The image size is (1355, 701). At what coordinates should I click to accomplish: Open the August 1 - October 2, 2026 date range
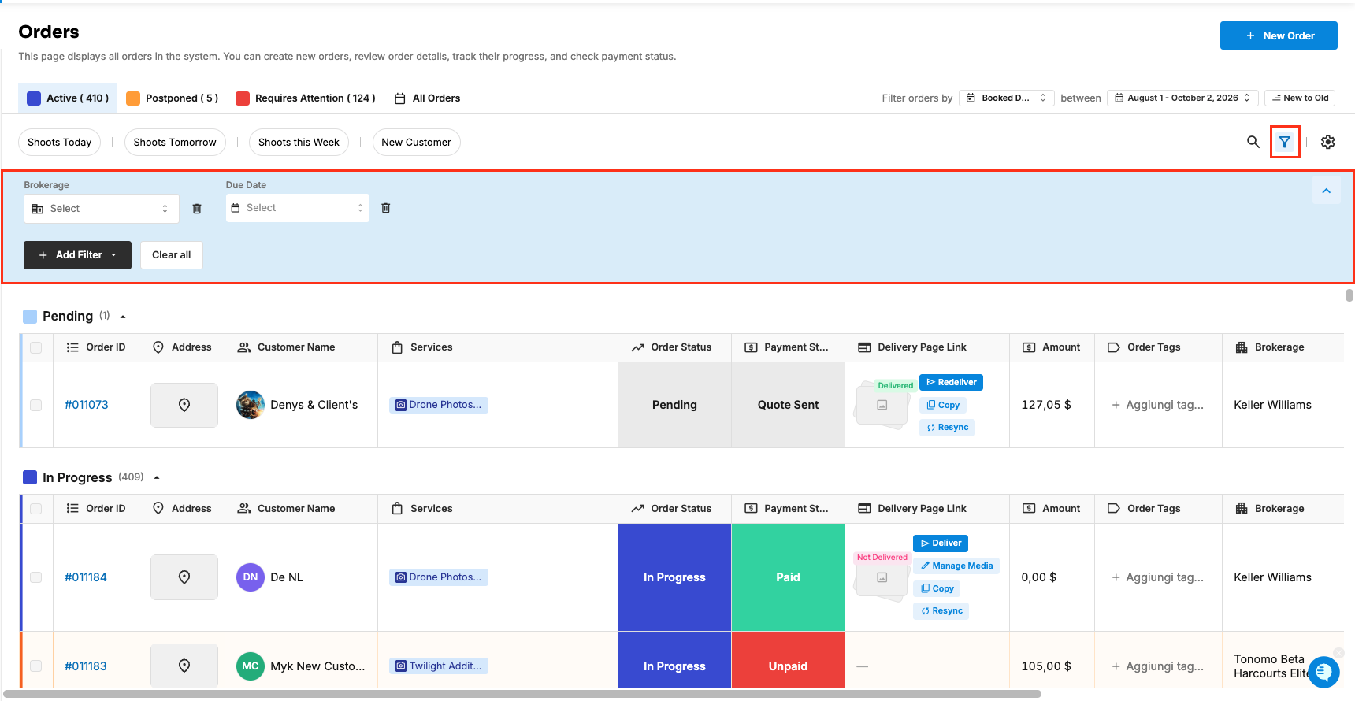pos(1182,98)
